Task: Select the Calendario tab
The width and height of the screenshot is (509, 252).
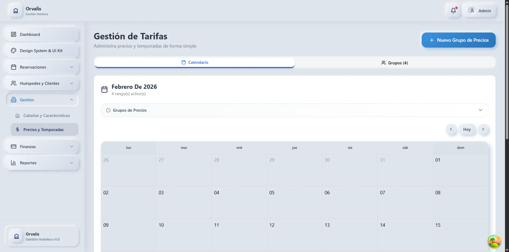Action: pyautogui.click(x=195, y=62)
